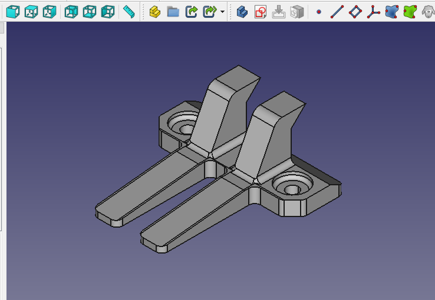Screen dimensions: 435x300
Task: Create a group with the folder icon
Action: [173, 11]
